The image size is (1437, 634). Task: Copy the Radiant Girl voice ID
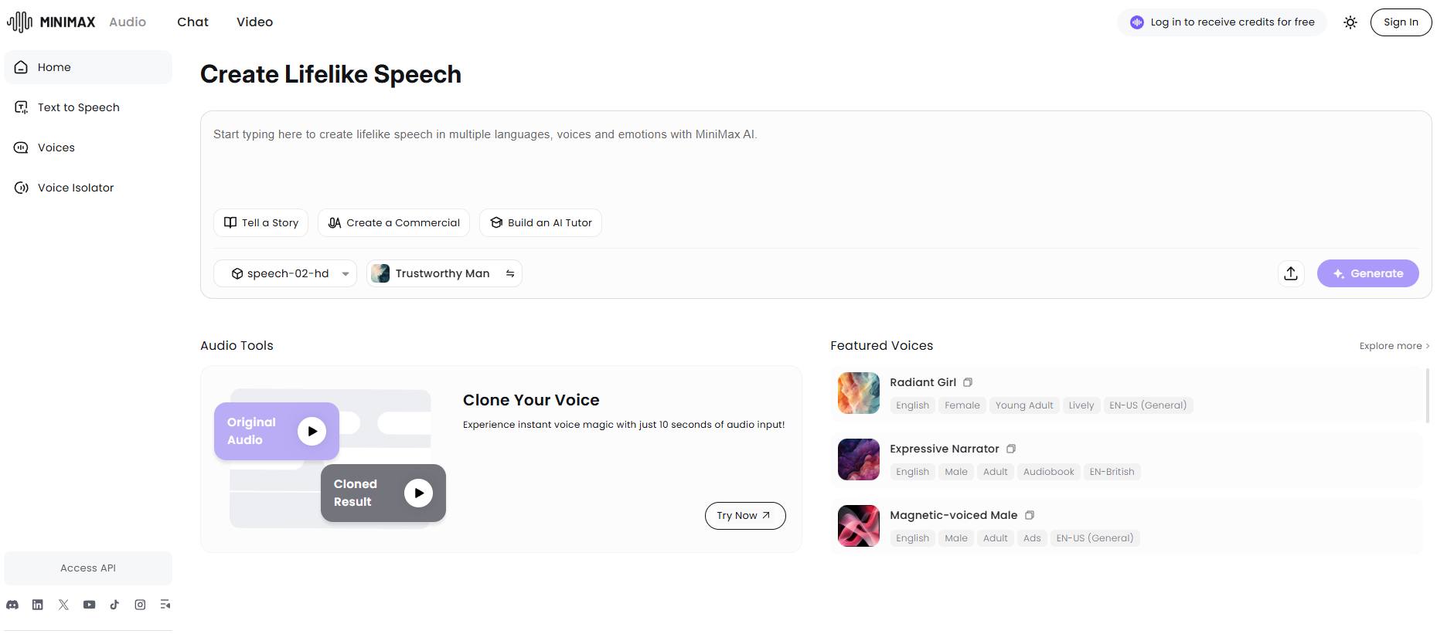tap(968, 382)
